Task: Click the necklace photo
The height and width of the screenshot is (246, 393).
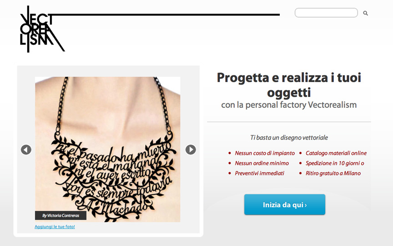Action: [x=107, y=149]
